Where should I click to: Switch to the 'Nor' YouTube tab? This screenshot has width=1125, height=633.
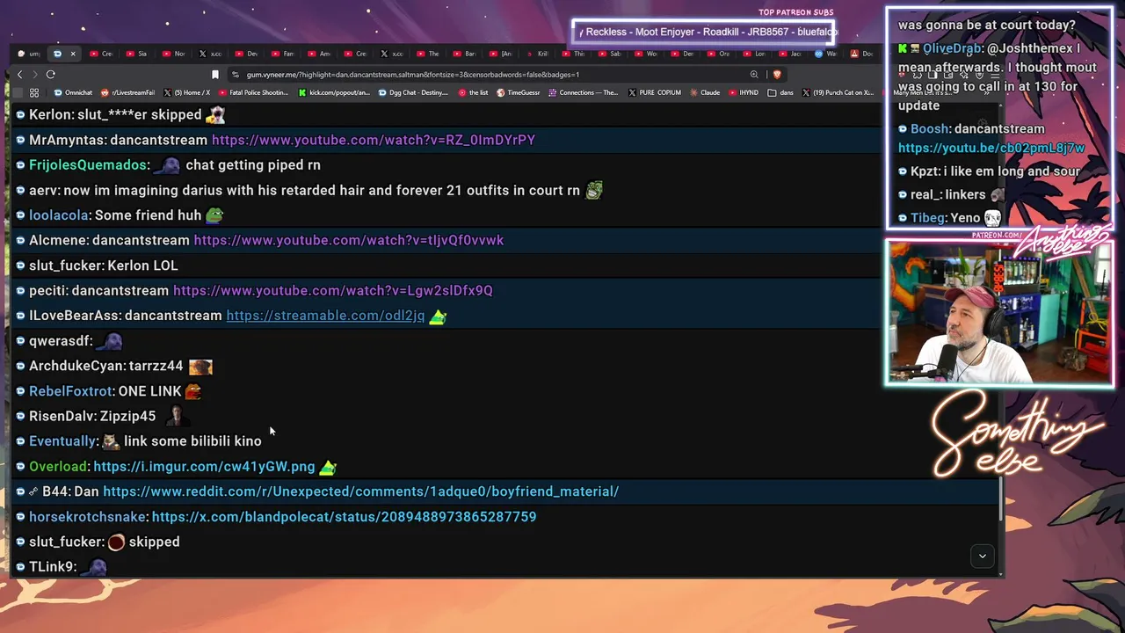tap(174, 54)
